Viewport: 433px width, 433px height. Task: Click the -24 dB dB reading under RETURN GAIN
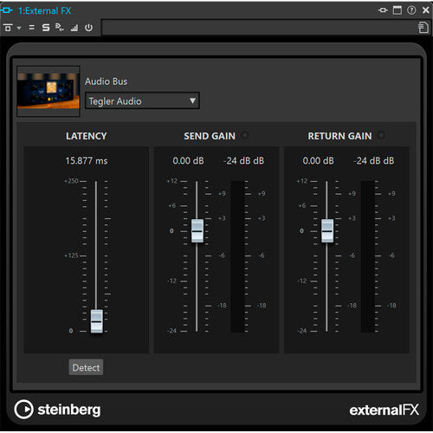pyautogui.click(x=374, y=161)
